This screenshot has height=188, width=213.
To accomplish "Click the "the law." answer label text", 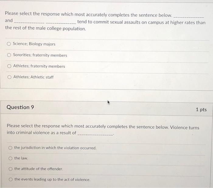I will [x=21, y=158].
